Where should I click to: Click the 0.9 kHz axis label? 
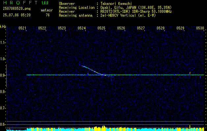(3, 75)
